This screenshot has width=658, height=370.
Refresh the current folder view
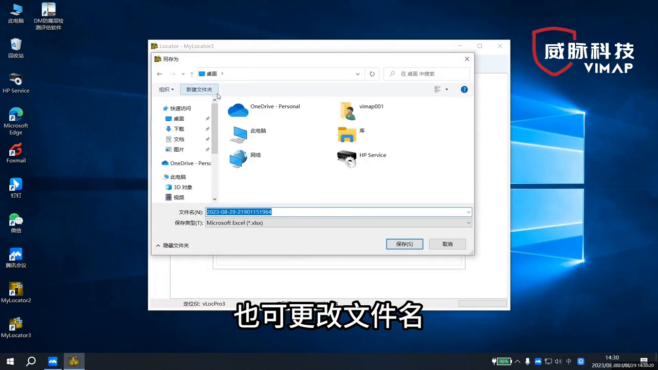pyautogui.click(x=372, y=74)
